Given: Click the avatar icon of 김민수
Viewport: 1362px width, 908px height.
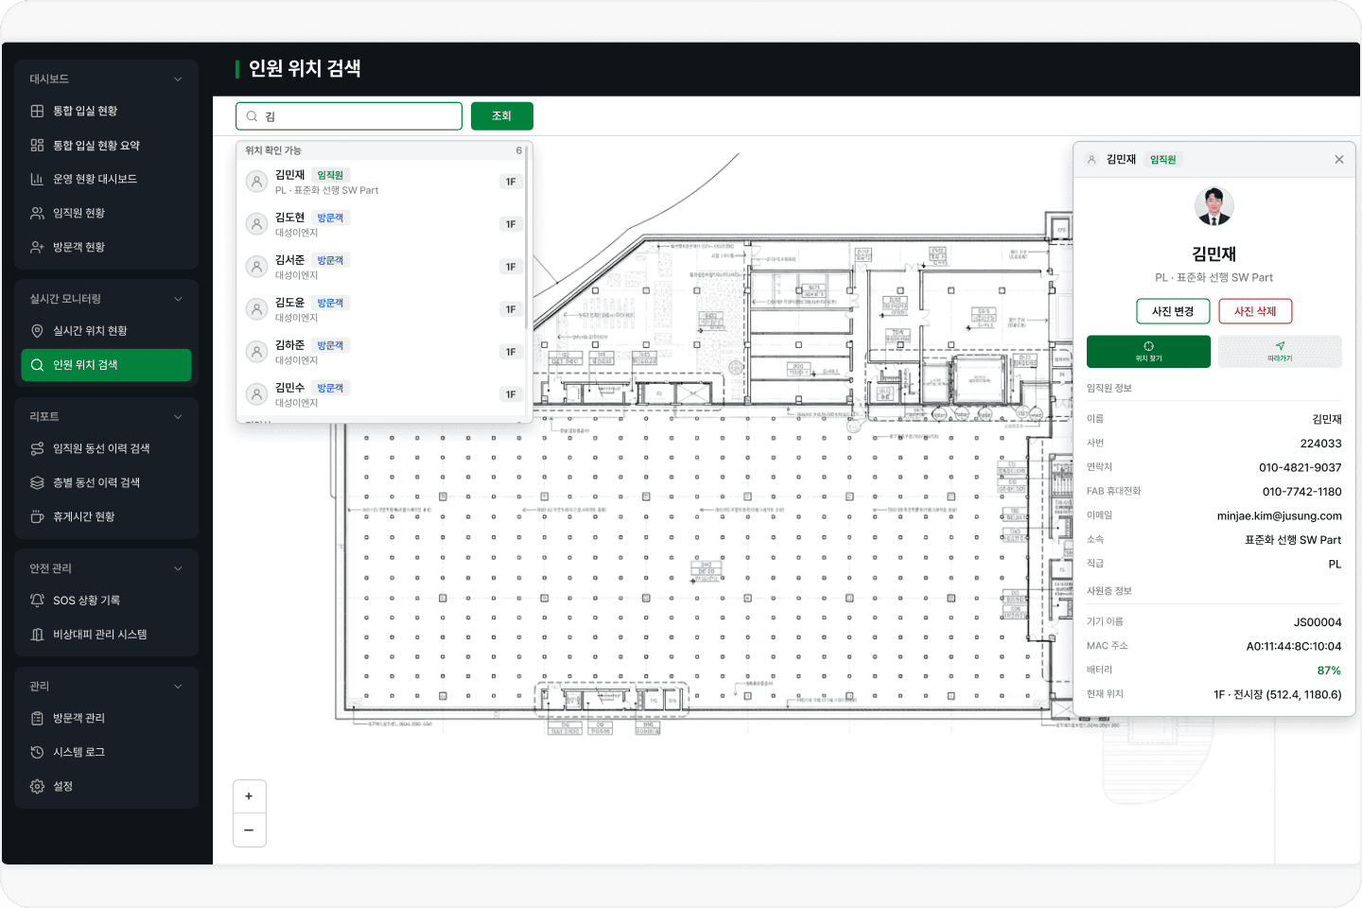Looking at the screenshot, I should [256, 394].
